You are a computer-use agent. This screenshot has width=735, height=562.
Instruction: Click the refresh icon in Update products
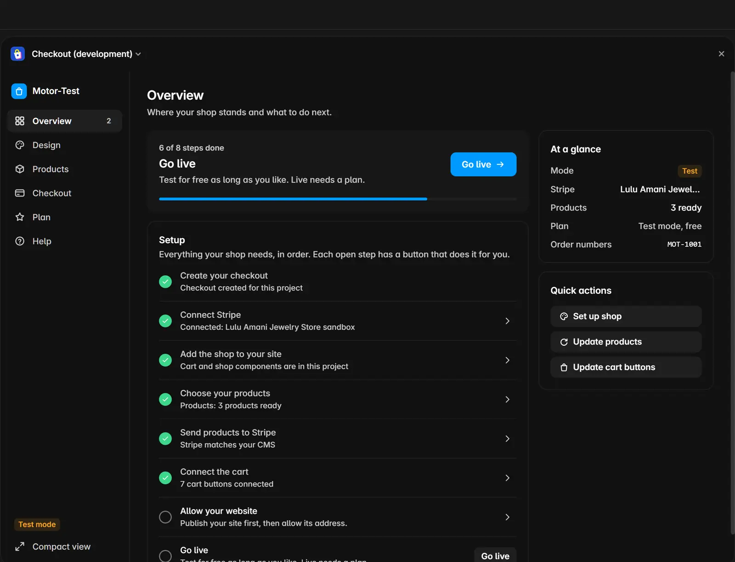pos(564,342)
